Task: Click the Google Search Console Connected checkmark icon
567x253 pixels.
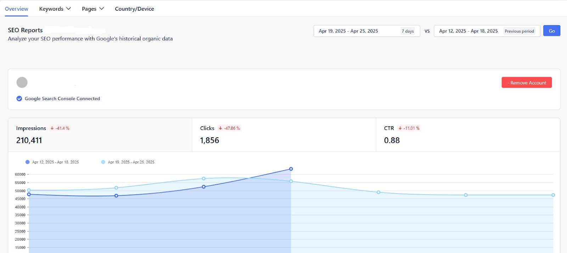Action: [19, 99]
